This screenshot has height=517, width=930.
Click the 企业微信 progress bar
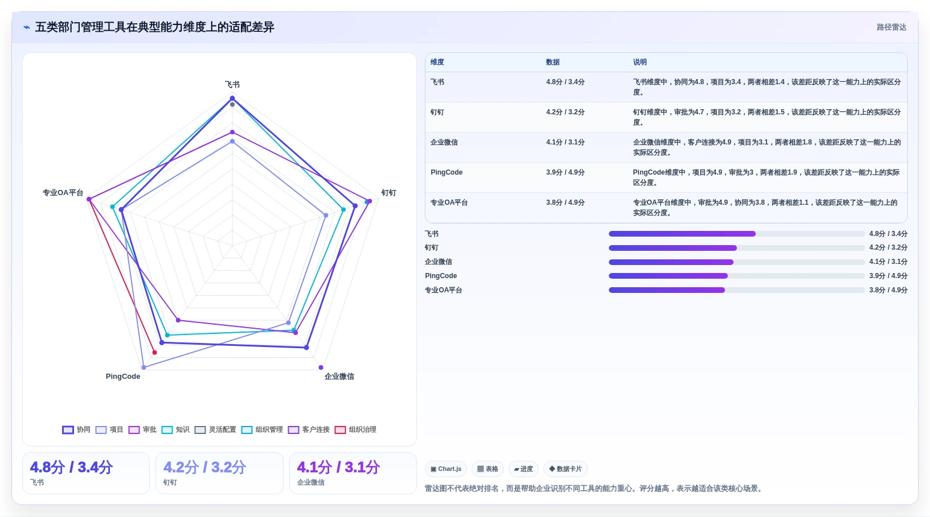736,262
